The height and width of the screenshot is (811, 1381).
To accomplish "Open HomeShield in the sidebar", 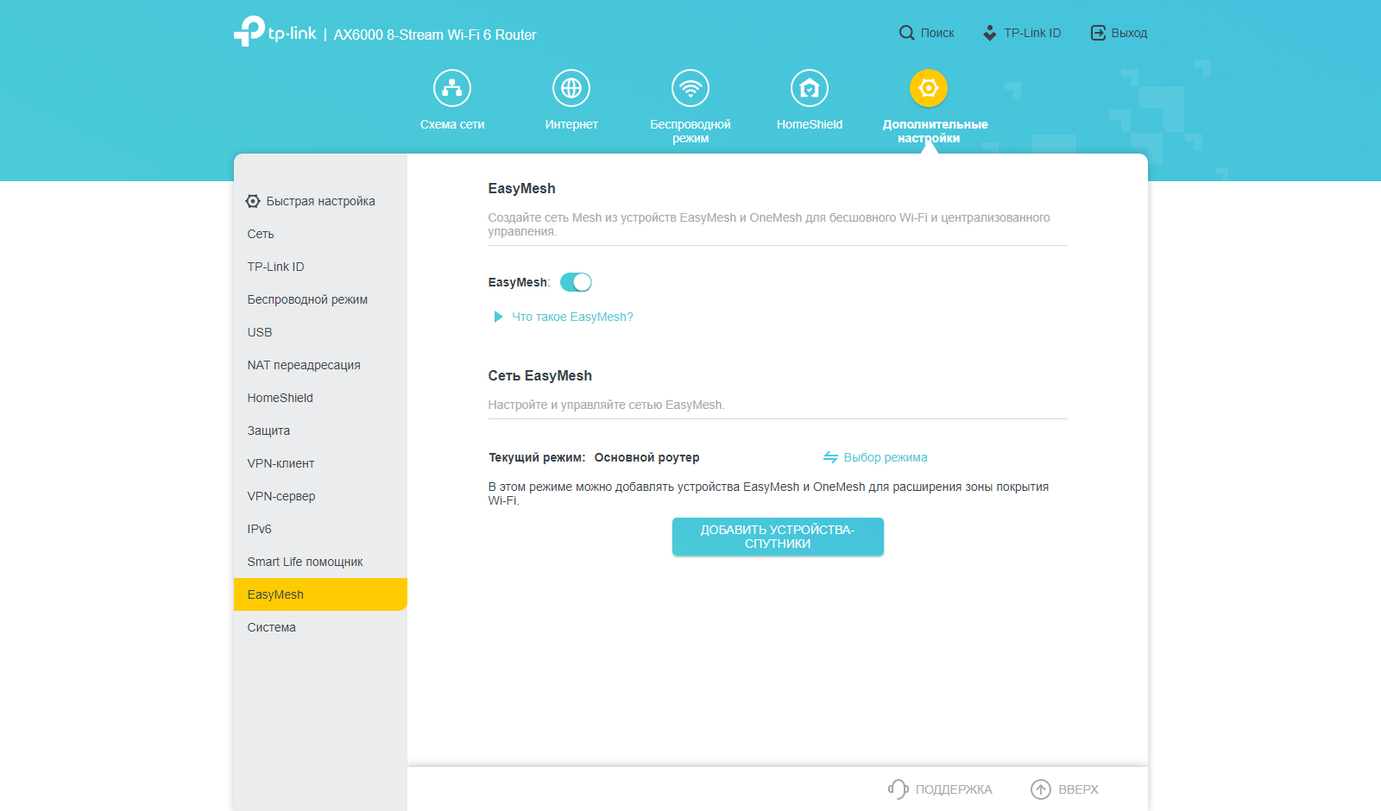I will pyautogui.click(x=320, y=398).
